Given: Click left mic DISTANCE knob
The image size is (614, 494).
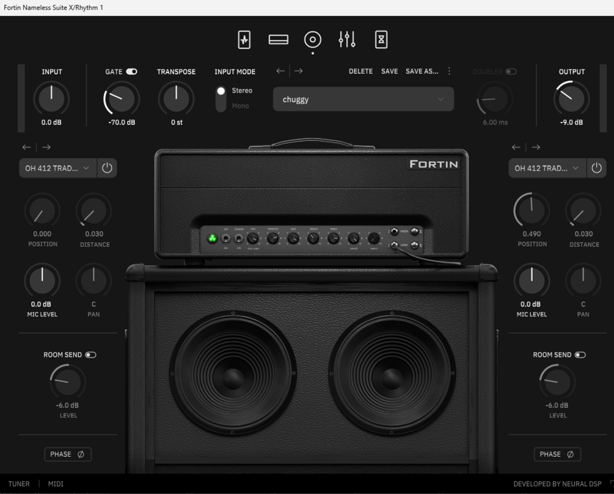Looking at the screenshot, I should pyautogui.click(x=93, y=210).
